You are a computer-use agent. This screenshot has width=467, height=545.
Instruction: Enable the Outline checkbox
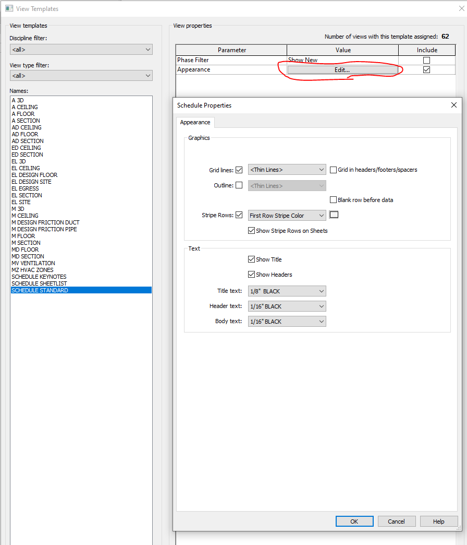coord(239,185)
